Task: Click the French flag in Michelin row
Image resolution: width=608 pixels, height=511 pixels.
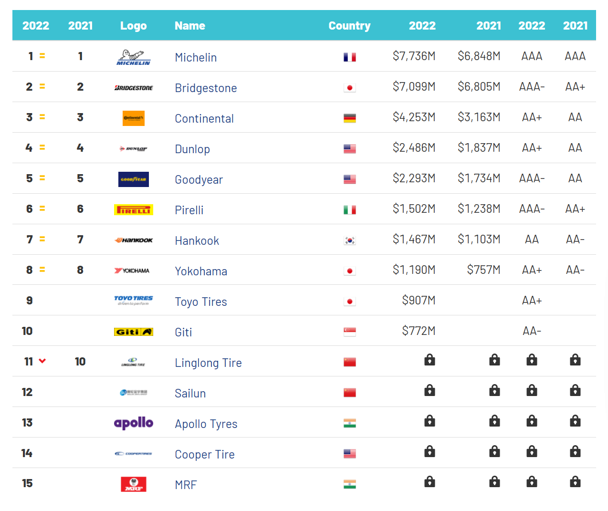Action: coord(350,57)
